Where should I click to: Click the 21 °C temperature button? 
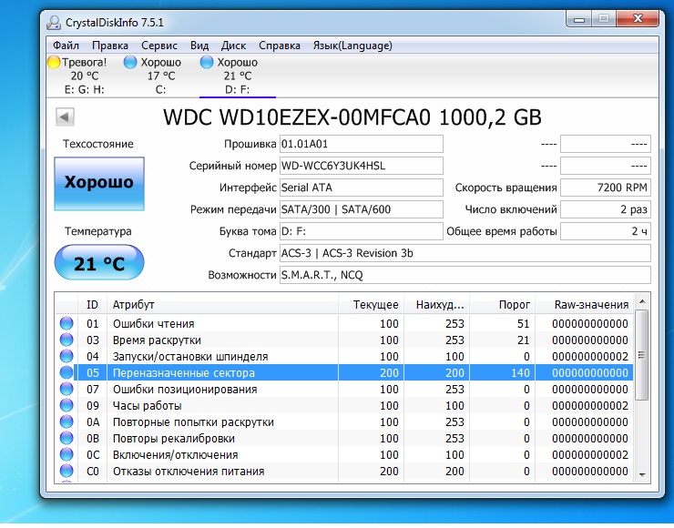tap(99, 262)
